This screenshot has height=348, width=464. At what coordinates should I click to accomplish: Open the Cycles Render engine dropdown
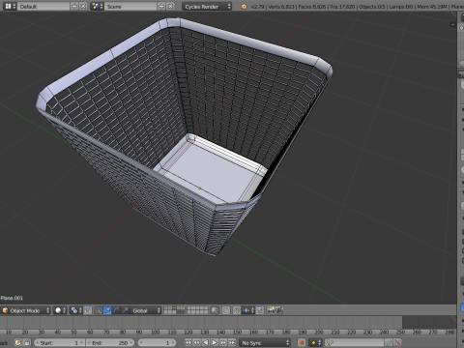pos(207,6)
